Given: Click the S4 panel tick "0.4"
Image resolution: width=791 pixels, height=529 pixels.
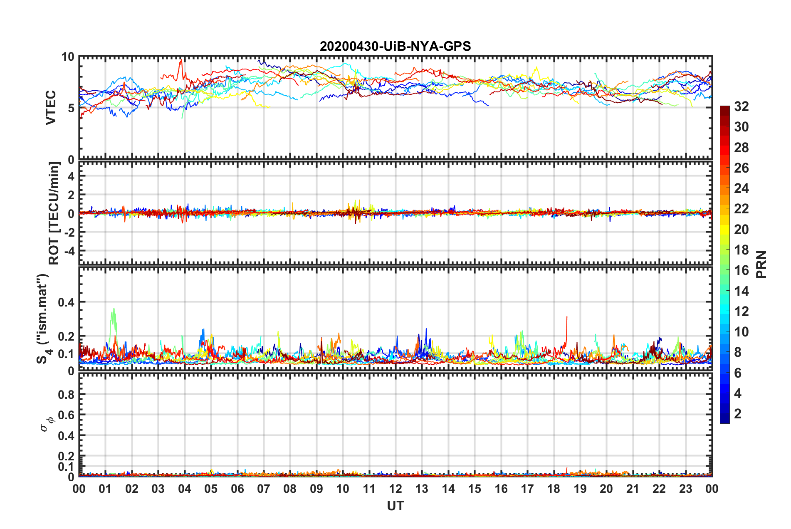Looking at the screenshot, I should 66,302.
